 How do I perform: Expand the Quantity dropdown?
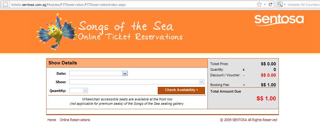85,91
